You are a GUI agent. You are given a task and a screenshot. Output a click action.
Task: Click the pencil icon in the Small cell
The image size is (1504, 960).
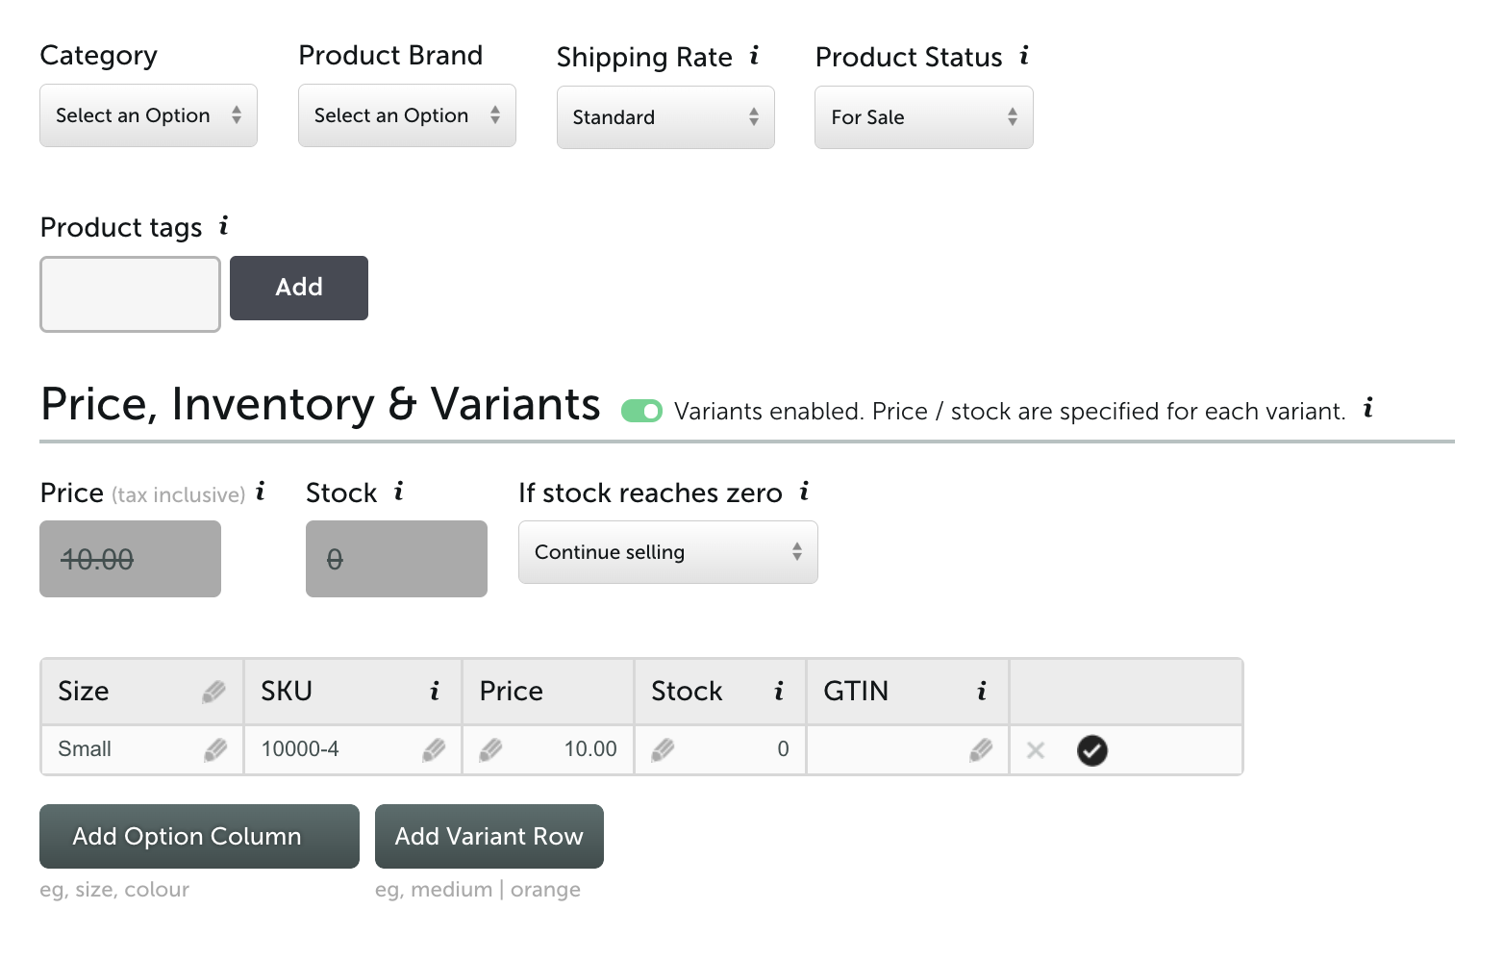click(x=215, y=749)
